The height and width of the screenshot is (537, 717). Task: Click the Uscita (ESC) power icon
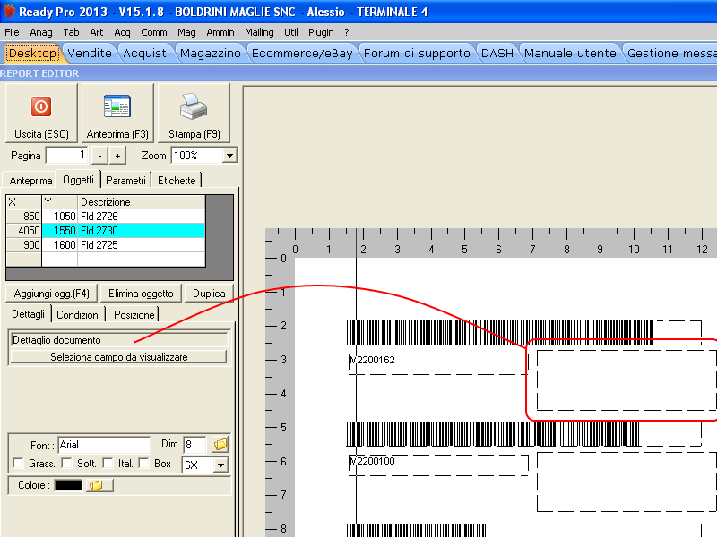tap(40, 107)
